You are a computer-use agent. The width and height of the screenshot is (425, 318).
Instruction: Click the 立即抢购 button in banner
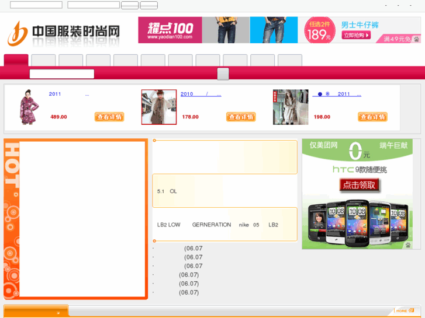[x=356, y=35]
